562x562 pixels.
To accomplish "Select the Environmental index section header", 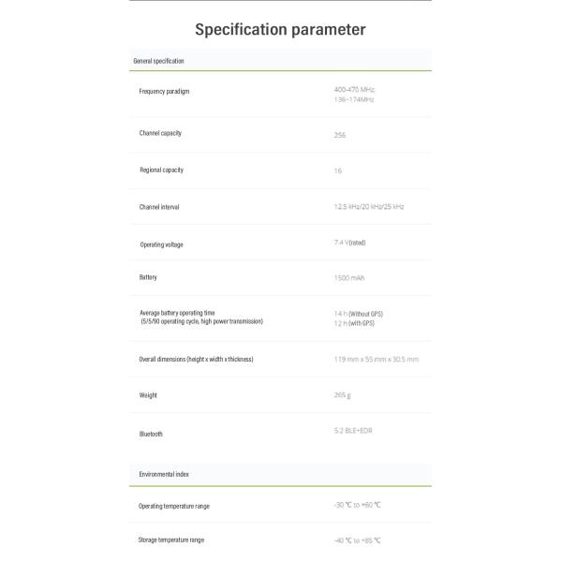I will [164, 475].
